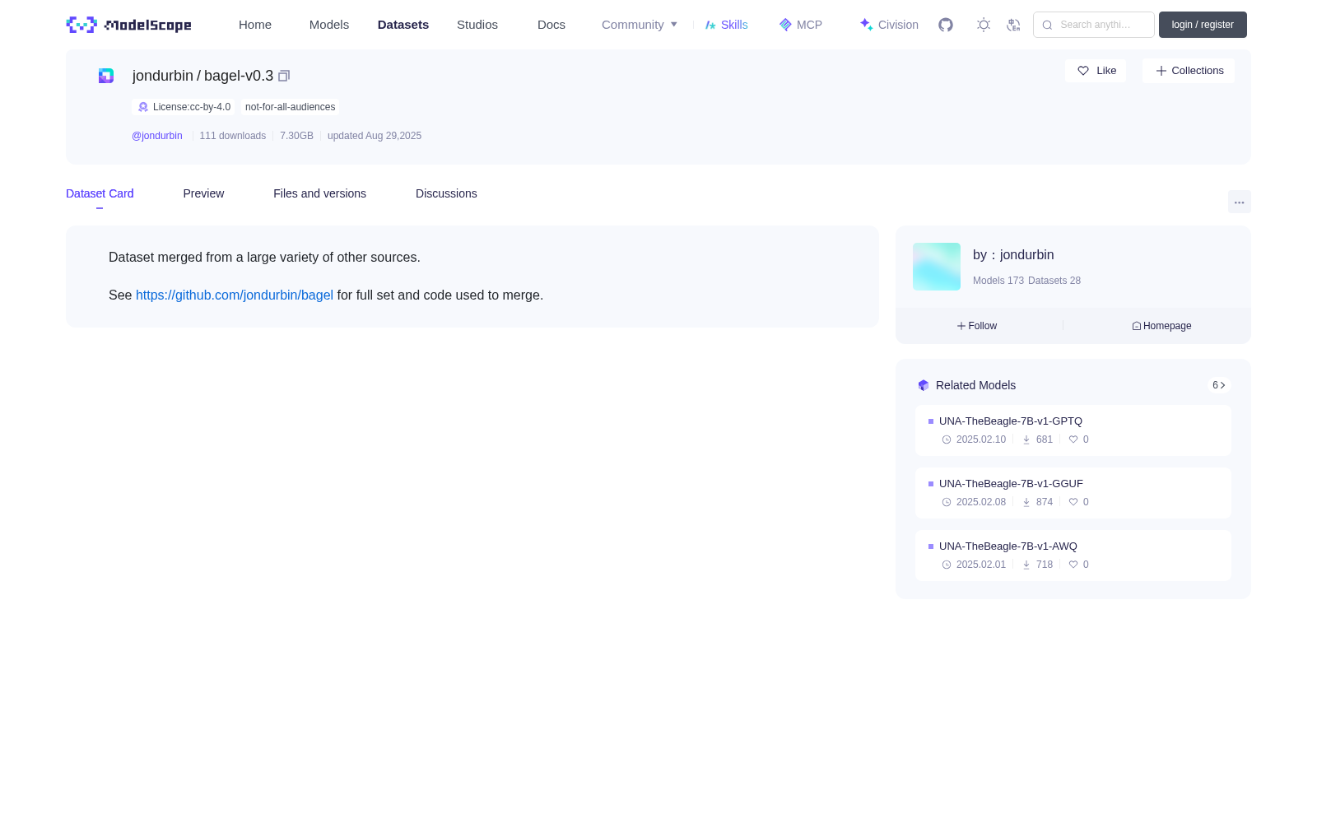Click the dataset avatar icon beside jondurbin
This screenshot has width=1317, height=823.
tap(106, 76)
